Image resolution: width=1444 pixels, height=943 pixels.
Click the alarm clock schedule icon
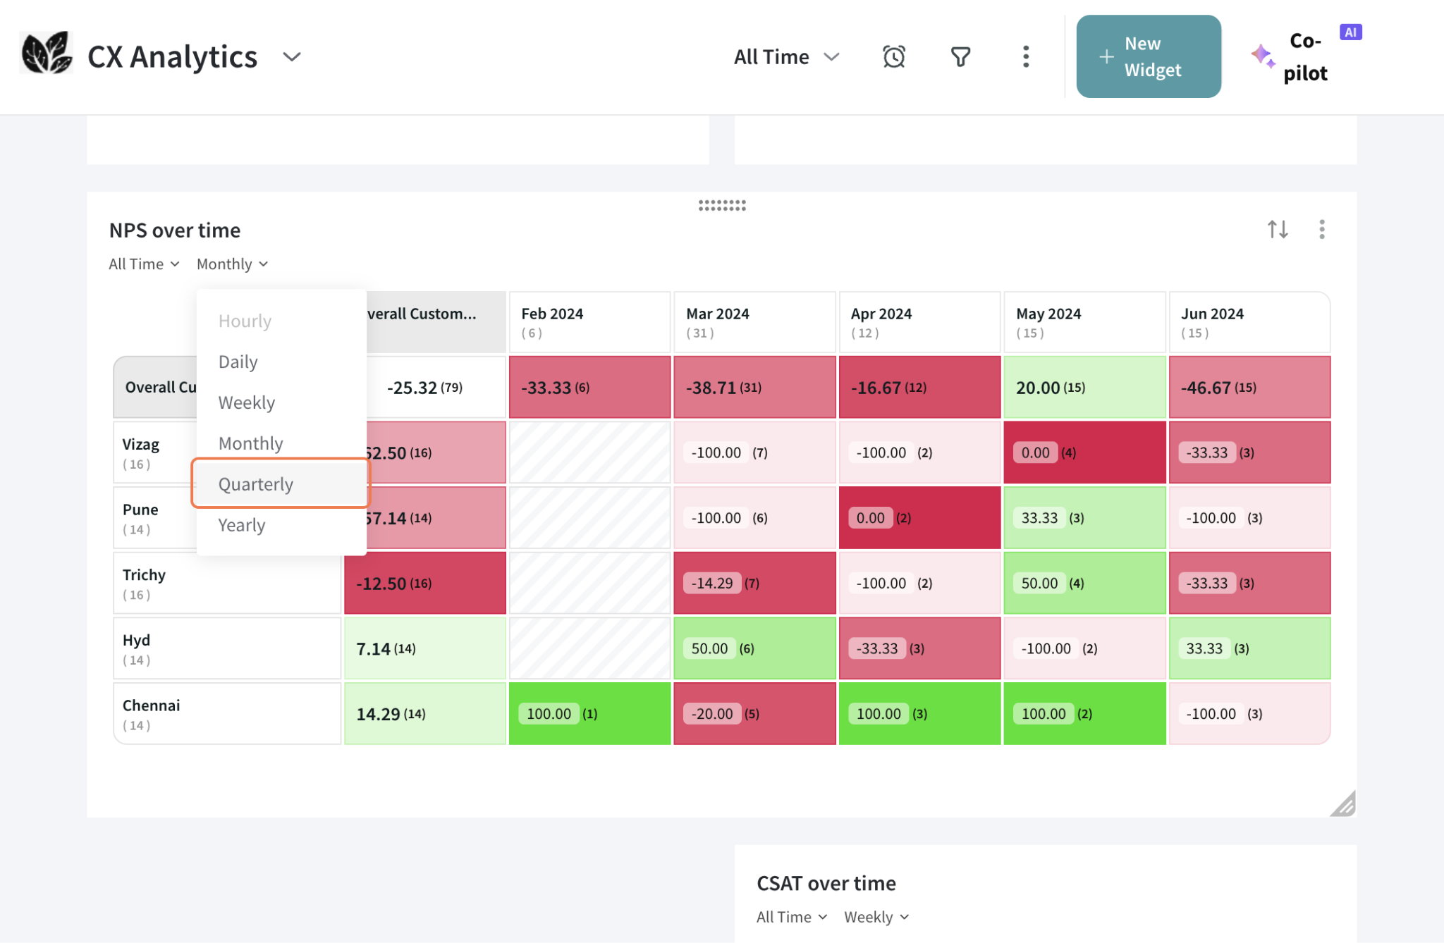pyautogui.click(x=893, y=56)
